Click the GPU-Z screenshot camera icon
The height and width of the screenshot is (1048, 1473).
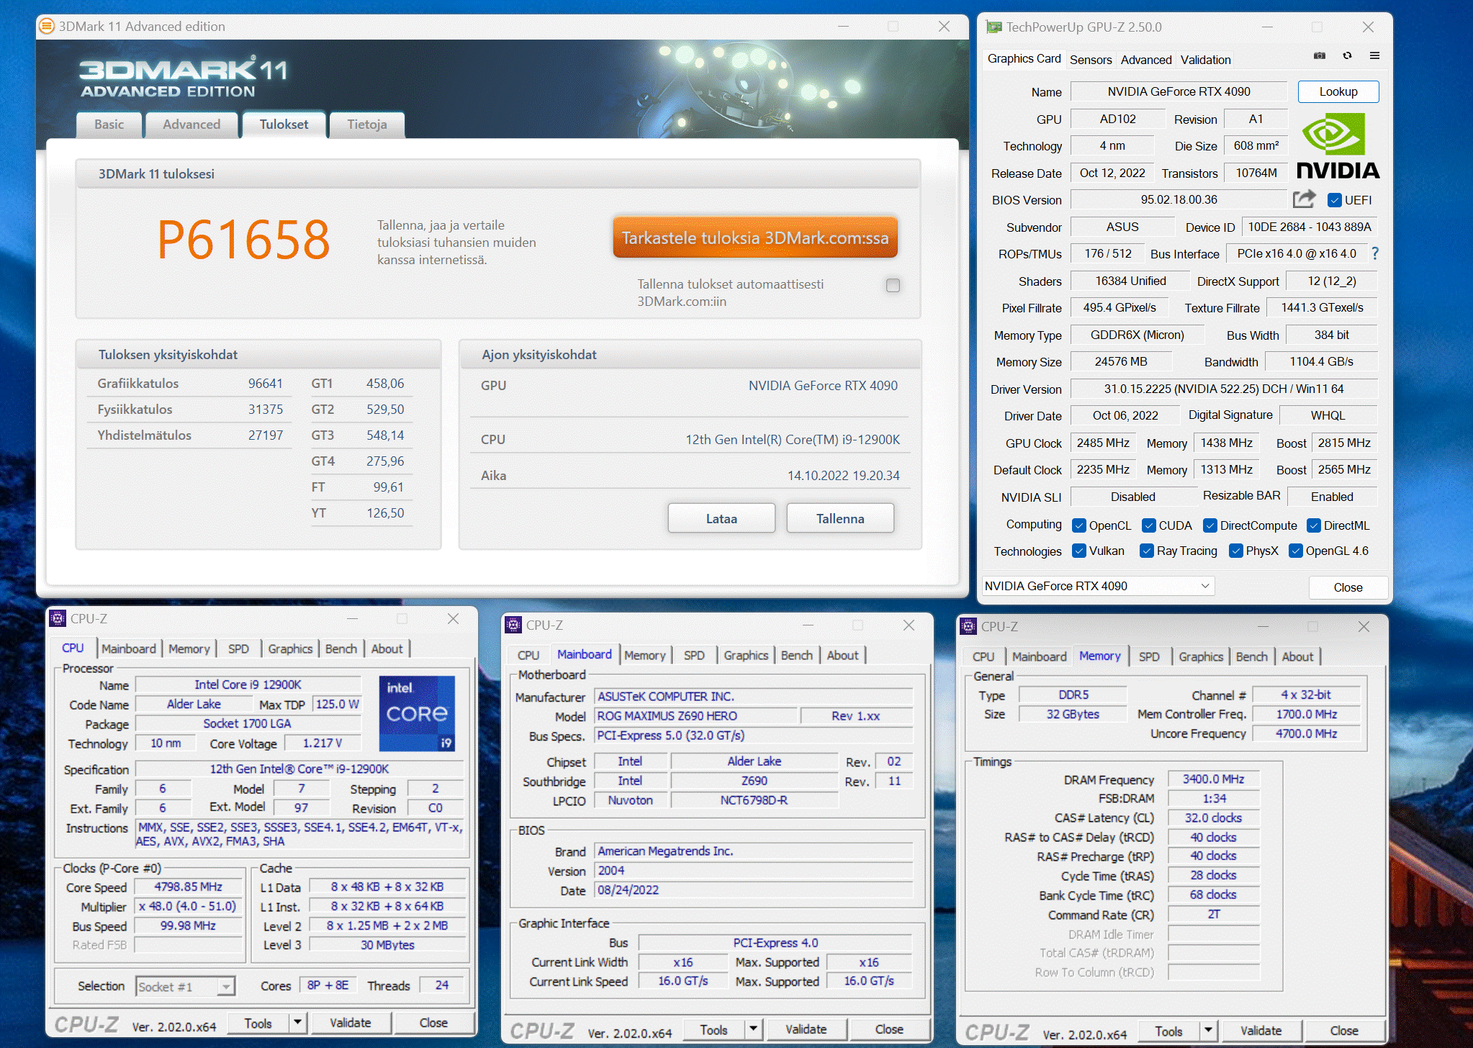coord(1320,55)
